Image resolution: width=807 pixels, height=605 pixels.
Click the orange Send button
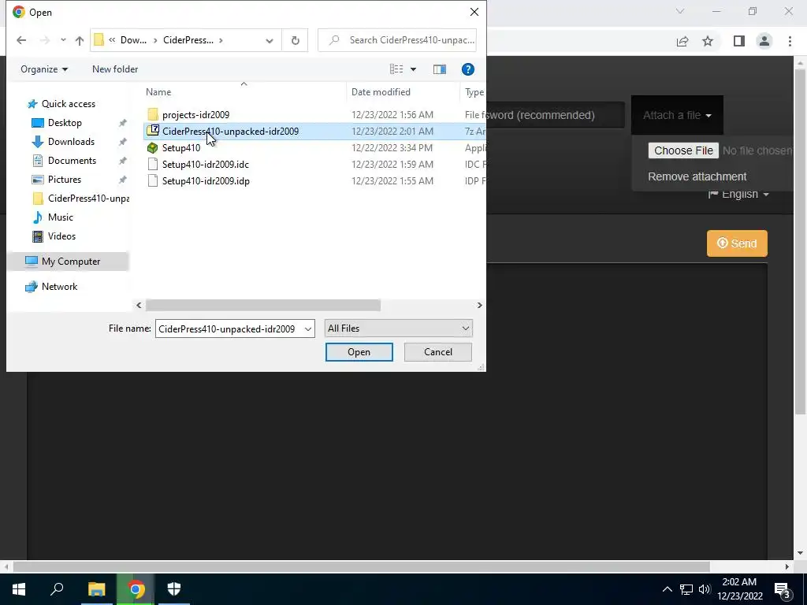pyautogui.click(x=737, y=243)
